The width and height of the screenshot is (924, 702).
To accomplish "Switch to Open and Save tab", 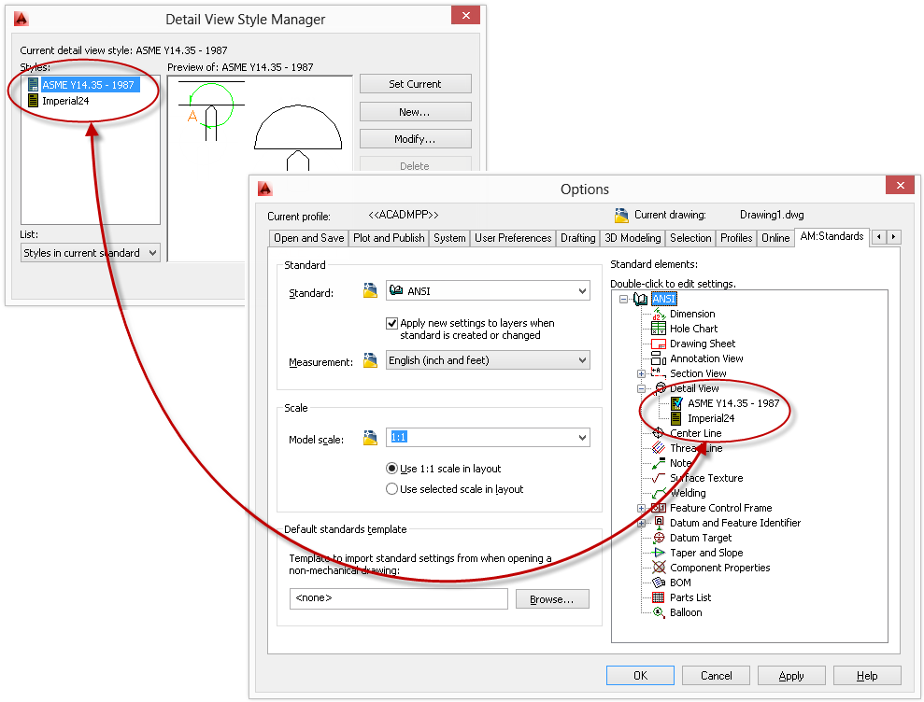I will point(309,238).
